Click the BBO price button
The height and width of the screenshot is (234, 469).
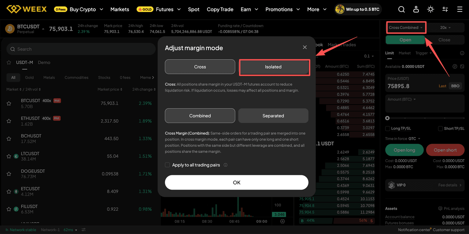coord(455,86)
